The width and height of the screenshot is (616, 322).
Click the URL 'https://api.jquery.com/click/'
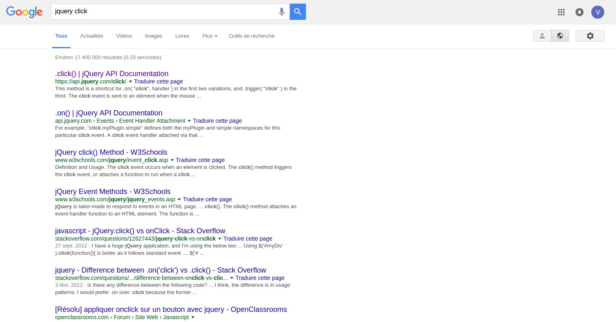pos(91,81)
